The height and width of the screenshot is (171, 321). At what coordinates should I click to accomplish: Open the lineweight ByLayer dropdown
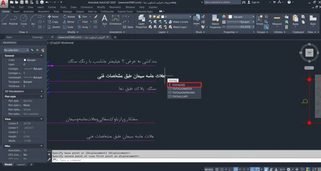pos(240,22)
